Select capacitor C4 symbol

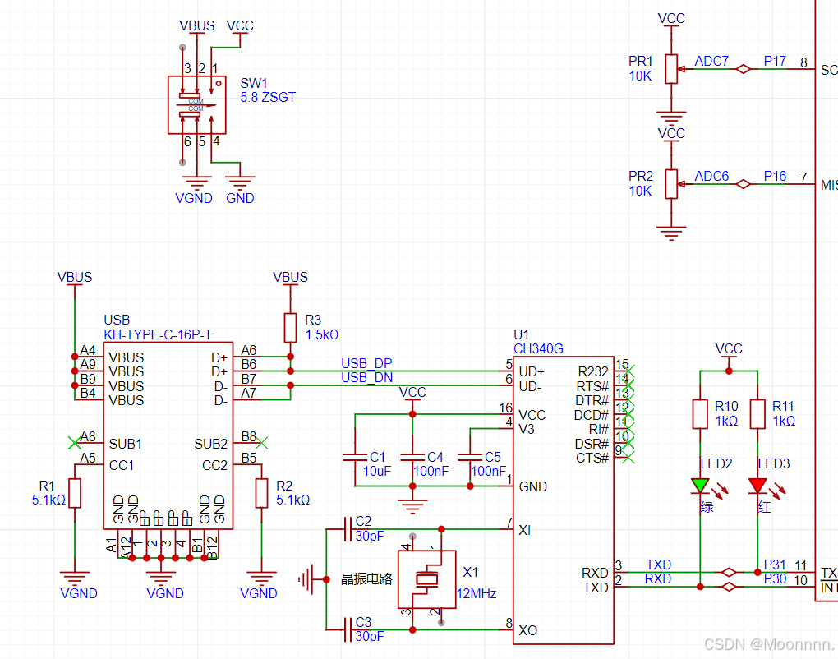412,458
